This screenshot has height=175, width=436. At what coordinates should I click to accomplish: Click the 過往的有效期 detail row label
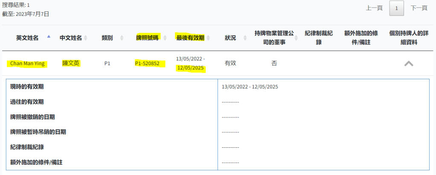(x=27, y=102)
